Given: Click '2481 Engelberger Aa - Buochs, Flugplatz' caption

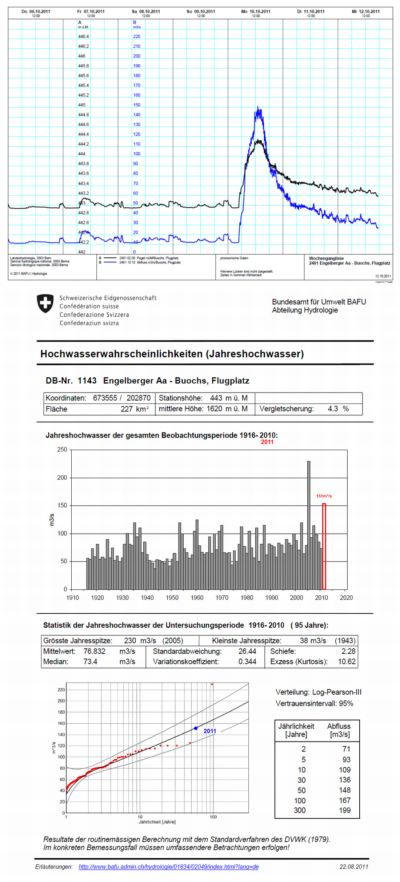Looking at the screenshot, I should [x=349, y=263].
